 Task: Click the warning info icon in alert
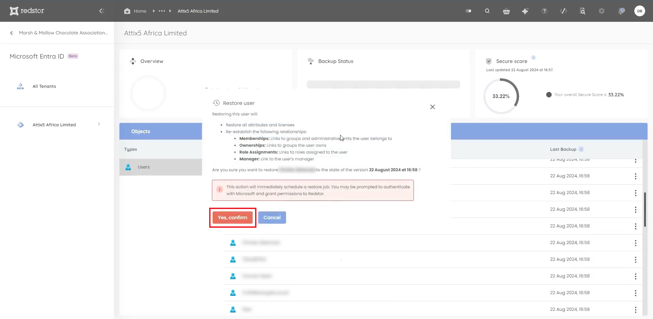[220, 189]
